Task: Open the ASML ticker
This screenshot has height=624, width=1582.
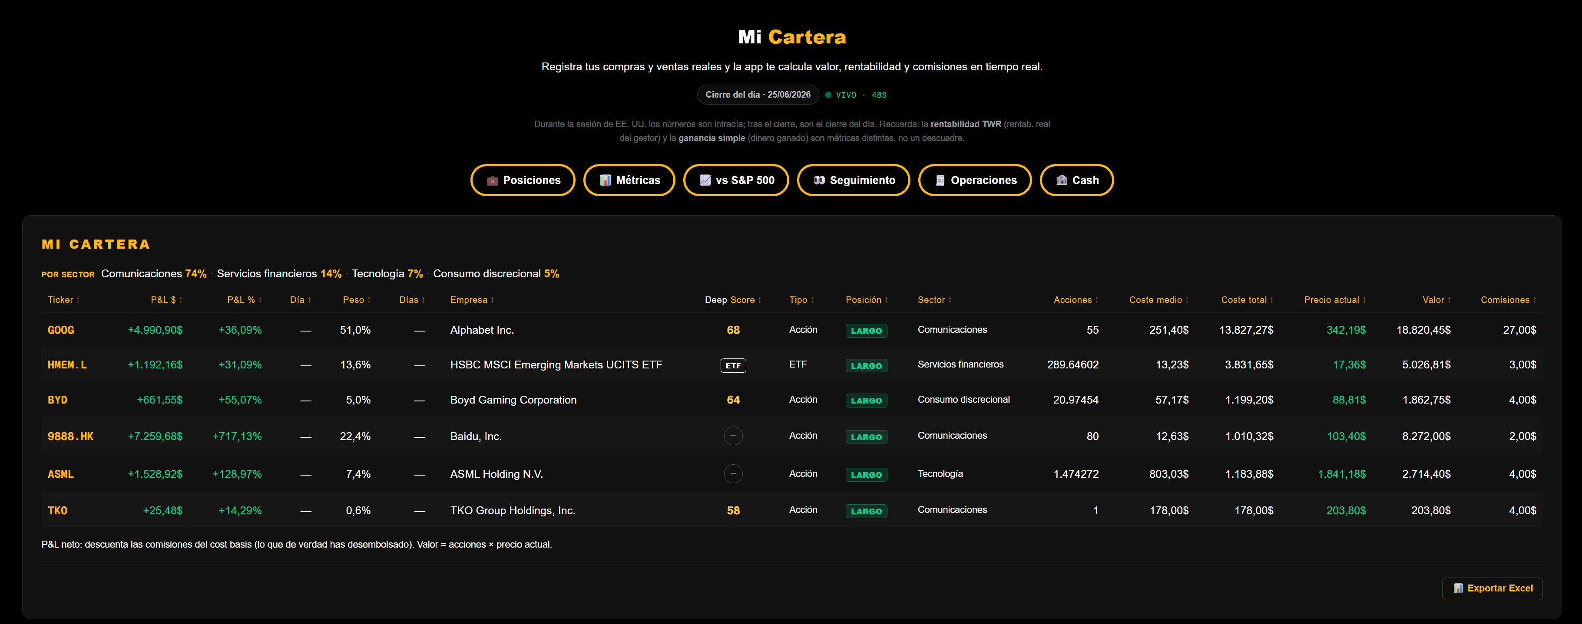Action: [x=61, y=474]
